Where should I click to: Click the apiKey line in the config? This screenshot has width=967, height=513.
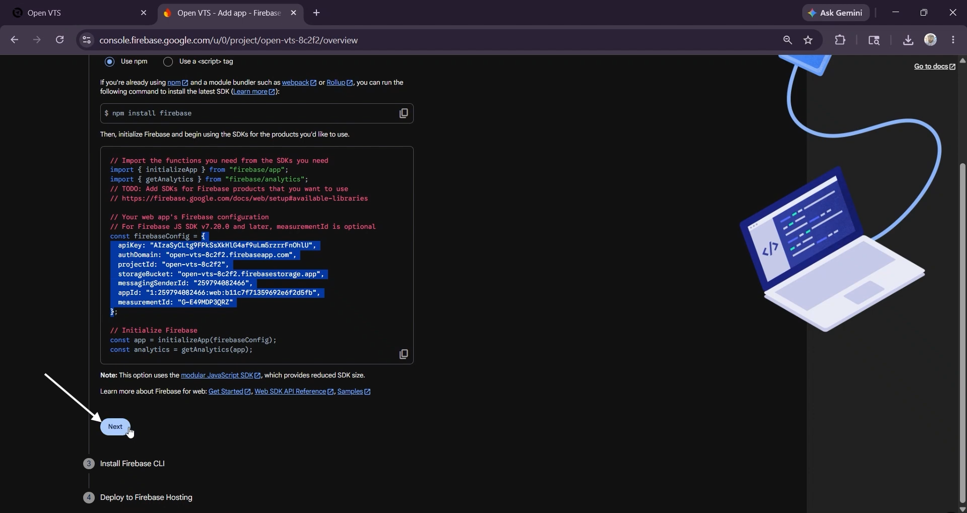click(x=217, y=245)
